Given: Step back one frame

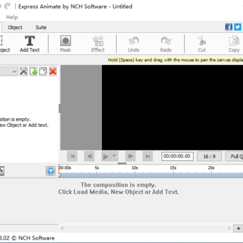Looking at the screenshot, I should click(x=89, y=156).
